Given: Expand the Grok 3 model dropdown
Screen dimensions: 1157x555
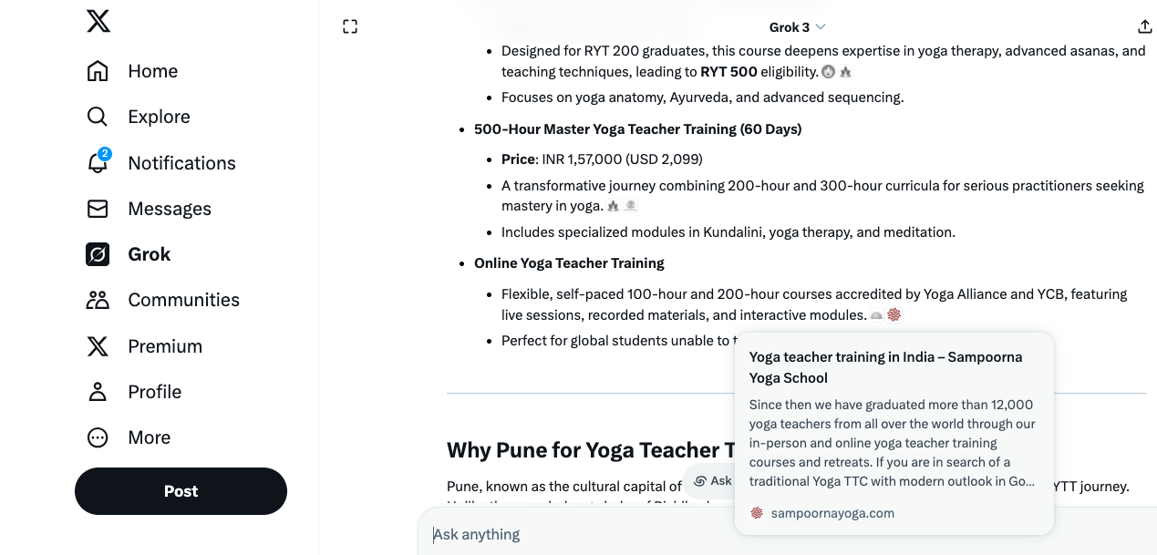Looking at the screenshot, I should pos(798,26).
